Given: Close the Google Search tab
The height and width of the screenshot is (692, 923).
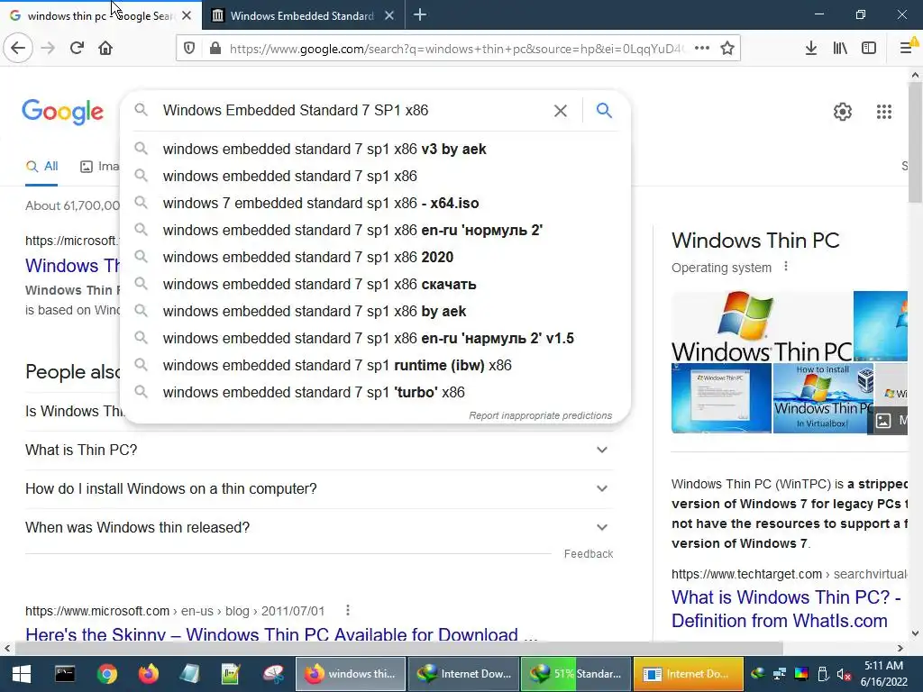Looking at the screenshot, I should tap(187, 16).
